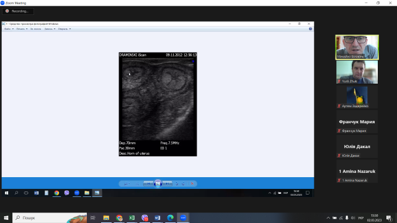Viewport: 397px width, 223px height.
Task: Select the Юлія Дакал participant tile
Action: click(357, 146)
